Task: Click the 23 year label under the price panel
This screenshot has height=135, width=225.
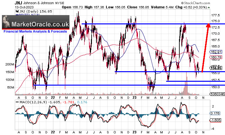Action: click(x=134, y=97)
